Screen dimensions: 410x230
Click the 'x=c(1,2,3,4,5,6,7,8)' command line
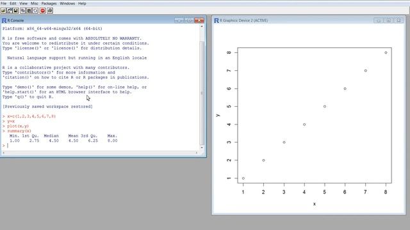point(31,116)
